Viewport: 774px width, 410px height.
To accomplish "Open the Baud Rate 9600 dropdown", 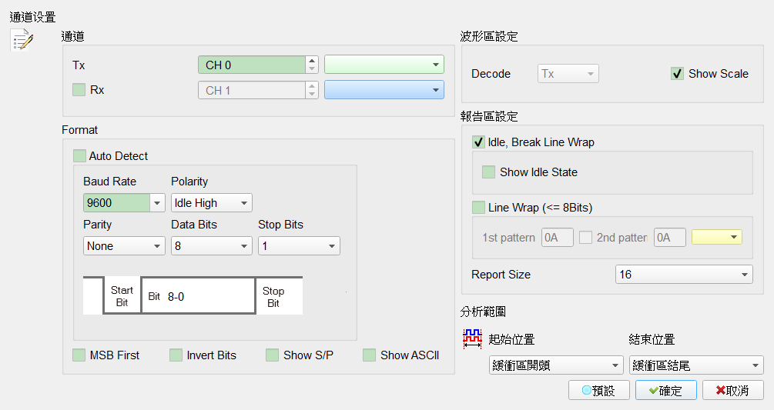I will click(x=157, y=203).
